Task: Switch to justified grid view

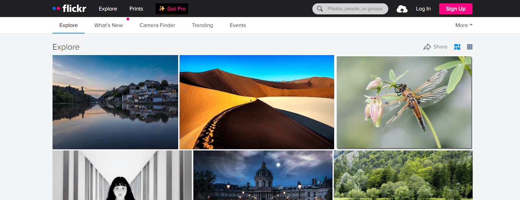Action: 457,47
